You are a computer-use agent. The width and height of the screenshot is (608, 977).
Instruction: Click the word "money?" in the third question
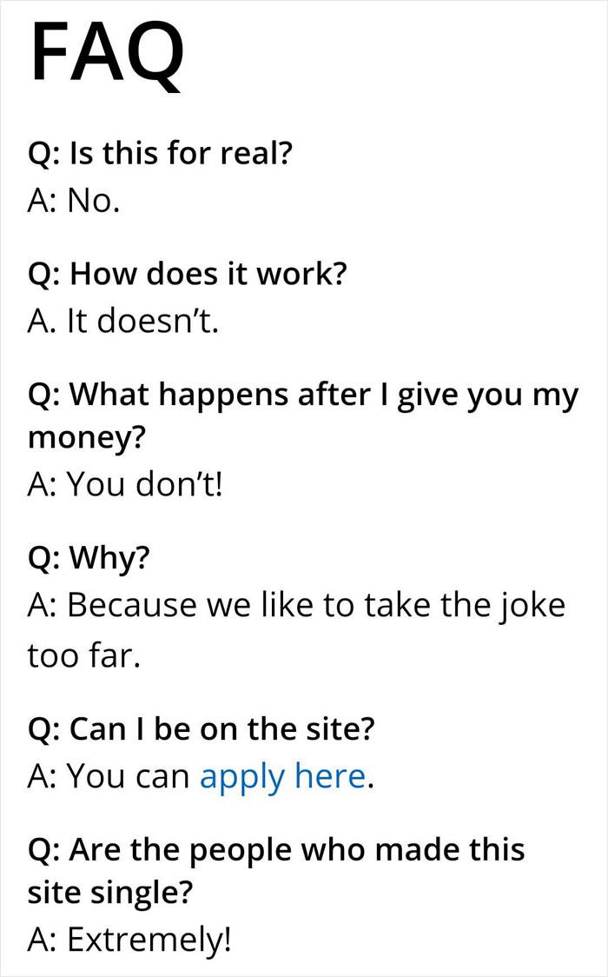pos(86,436)
